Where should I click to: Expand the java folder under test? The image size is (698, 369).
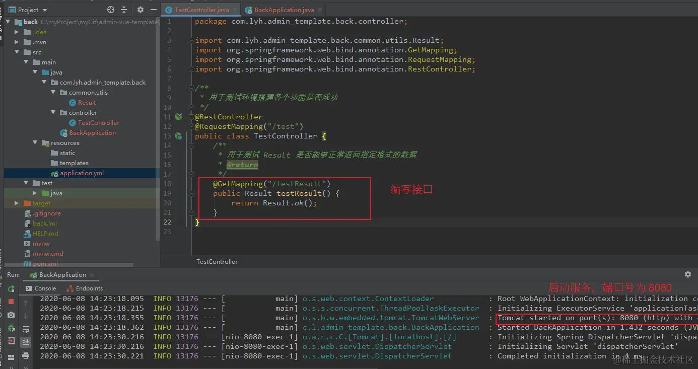click(35, 193)
